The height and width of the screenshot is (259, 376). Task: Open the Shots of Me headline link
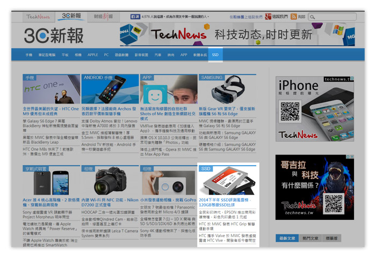point(168,114)
